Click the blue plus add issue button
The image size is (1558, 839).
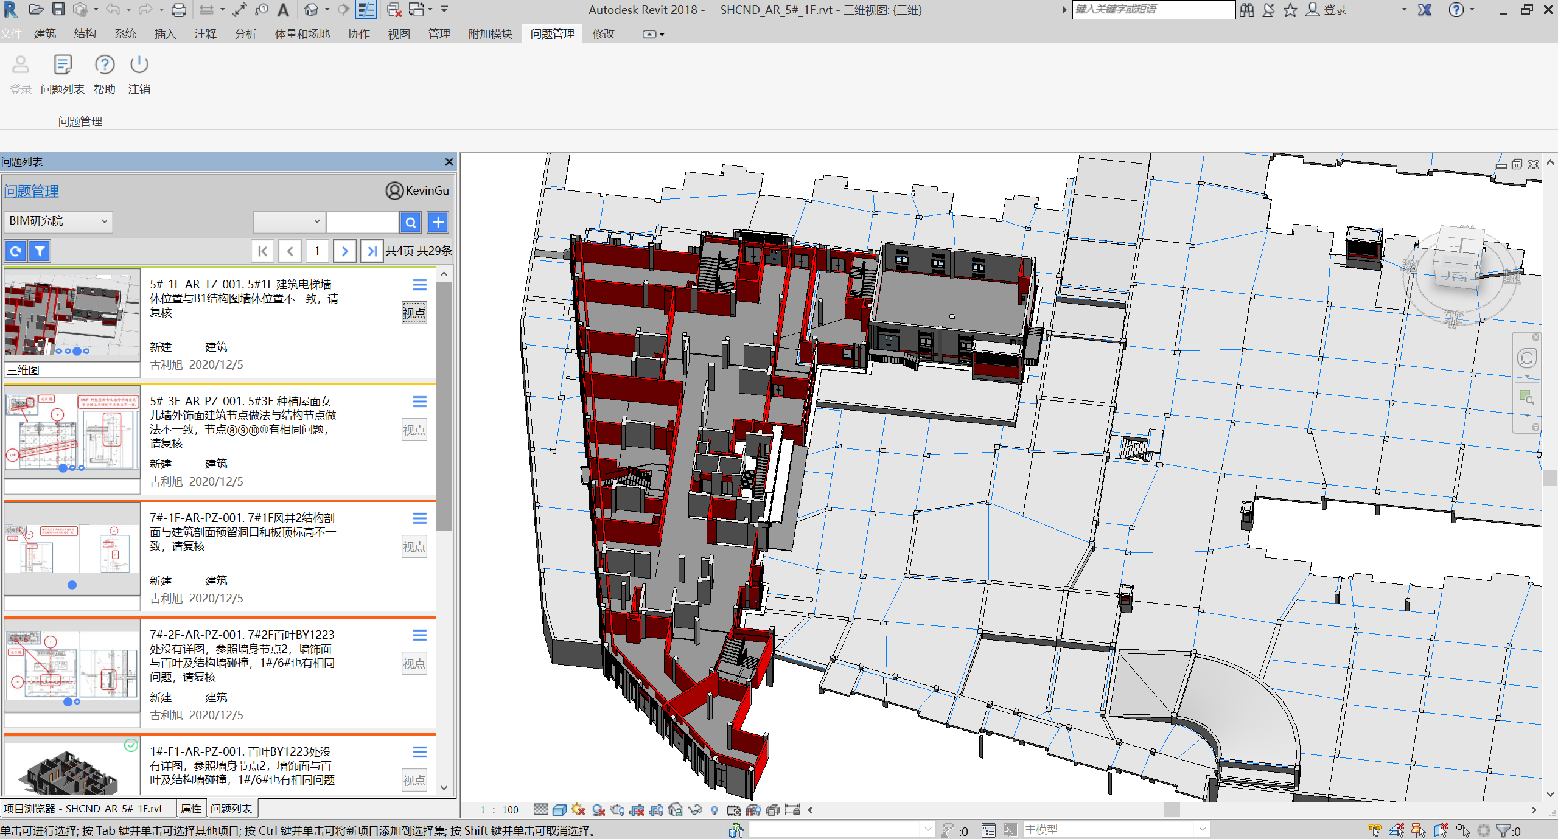pos(438,222)
